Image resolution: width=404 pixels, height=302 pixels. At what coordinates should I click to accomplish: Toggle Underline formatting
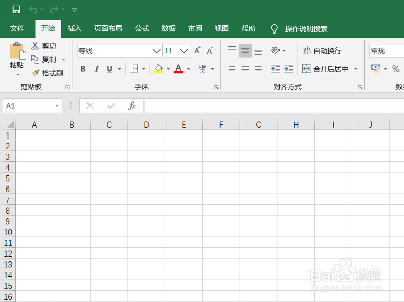click(109, 69)
